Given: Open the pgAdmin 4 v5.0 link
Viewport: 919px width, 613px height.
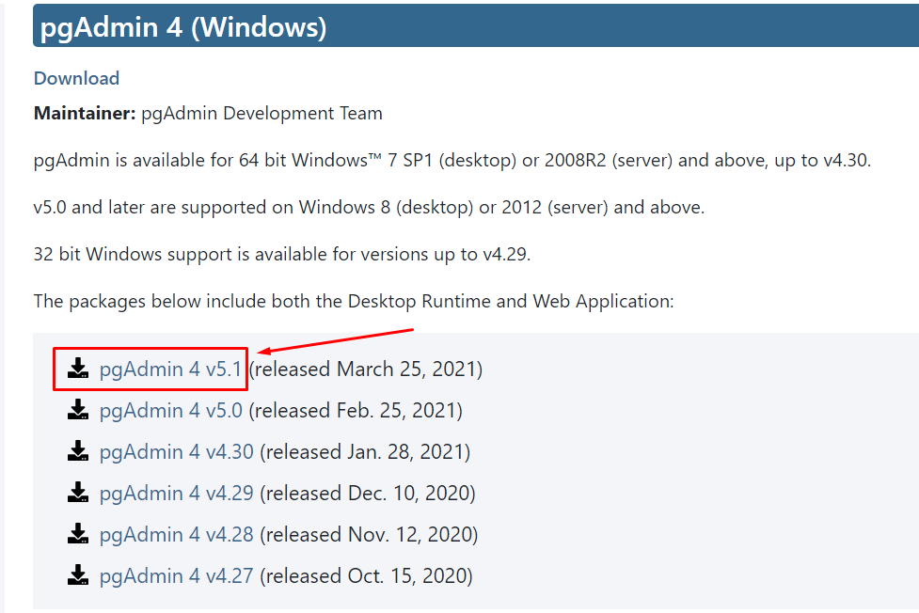Looking at the screenshot, I should [x=170, y=411].
